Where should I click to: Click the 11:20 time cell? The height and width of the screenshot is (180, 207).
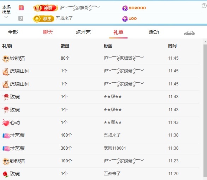(x=173, y=174)
